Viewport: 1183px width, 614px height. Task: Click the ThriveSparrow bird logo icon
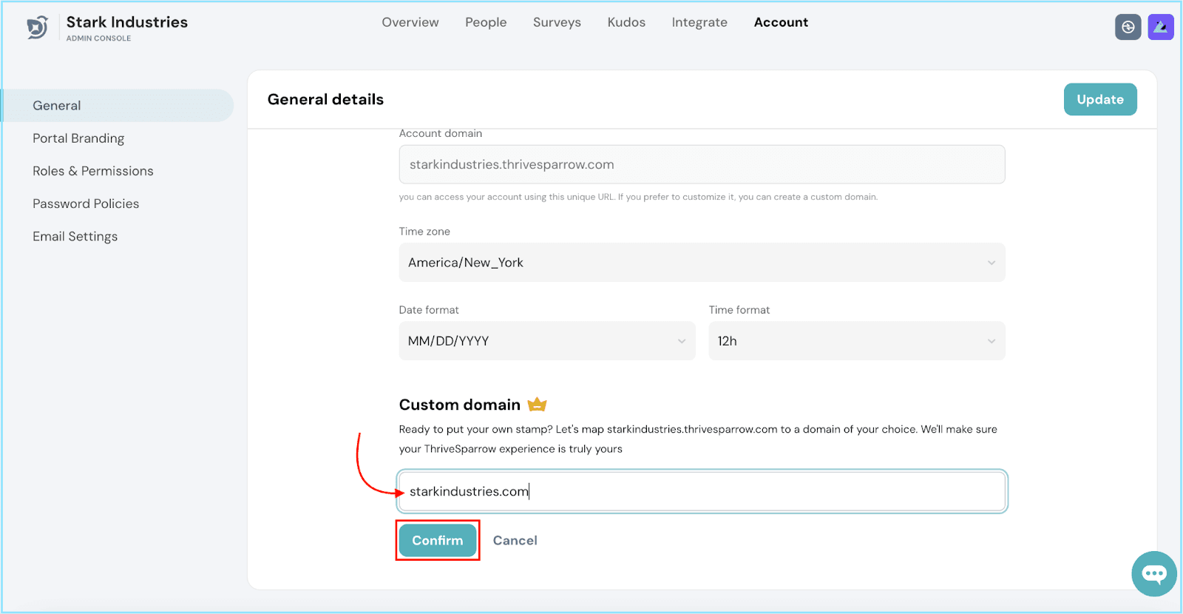coord(37,27)
